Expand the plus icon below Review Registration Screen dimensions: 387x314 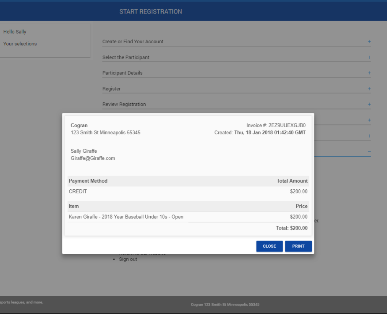click(x=369, y=120)
